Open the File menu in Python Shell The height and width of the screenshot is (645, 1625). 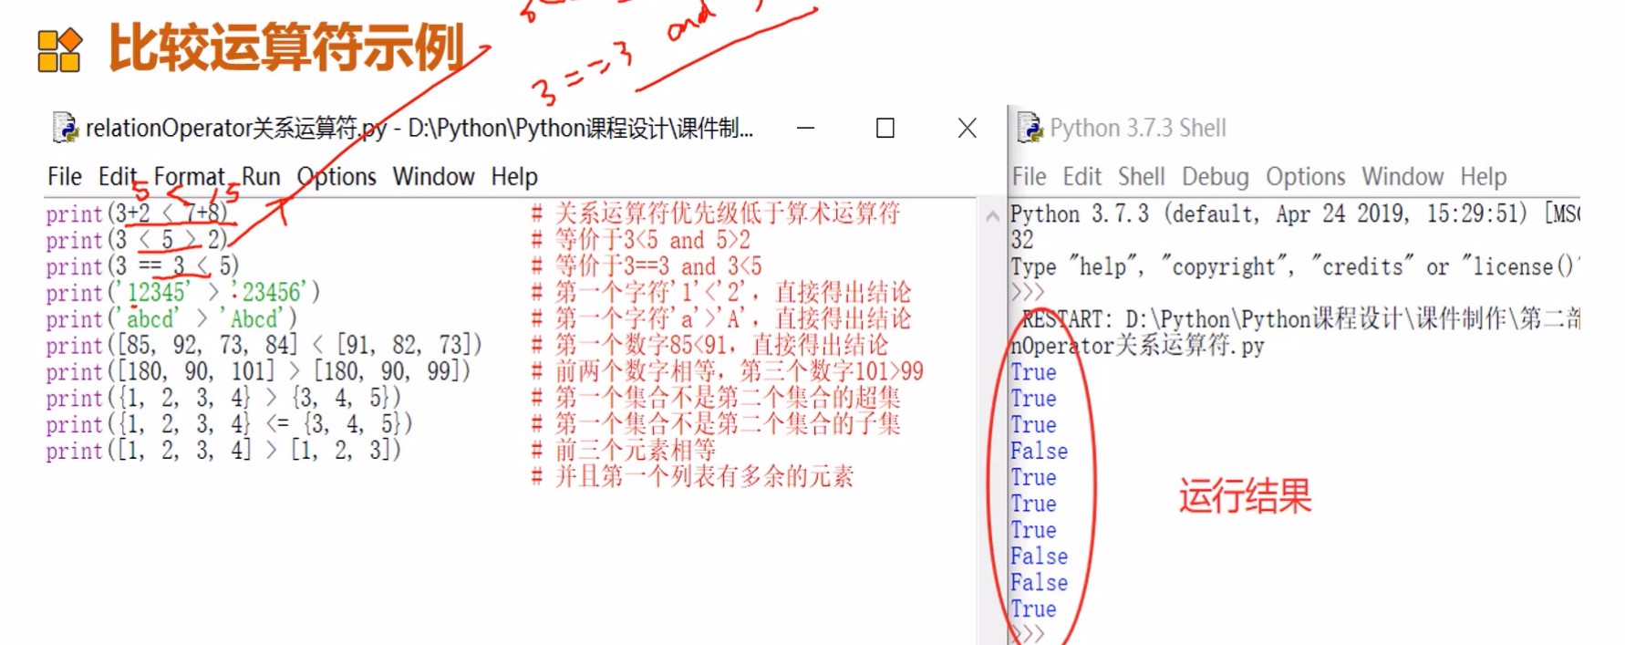click(1030, 176)
